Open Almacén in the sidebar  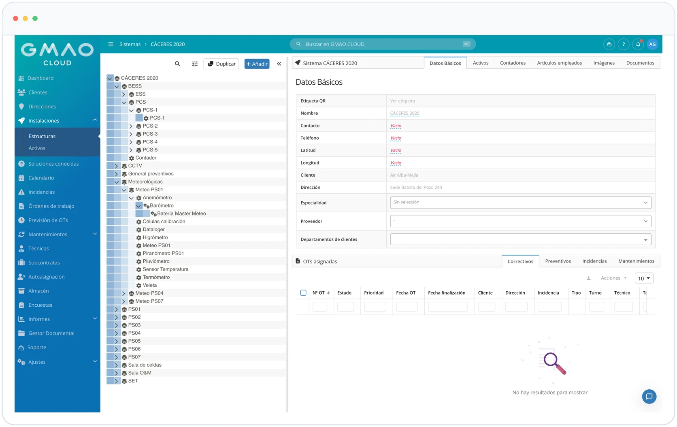(38, 291)
